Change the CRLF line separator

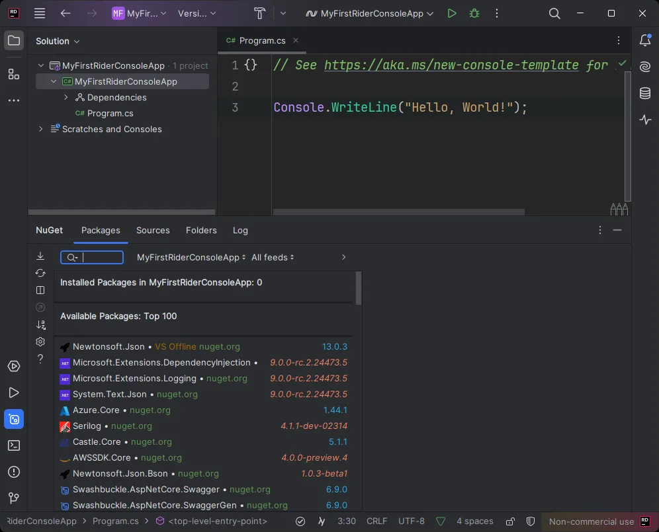pyautogui.click(x=376, y=521)
